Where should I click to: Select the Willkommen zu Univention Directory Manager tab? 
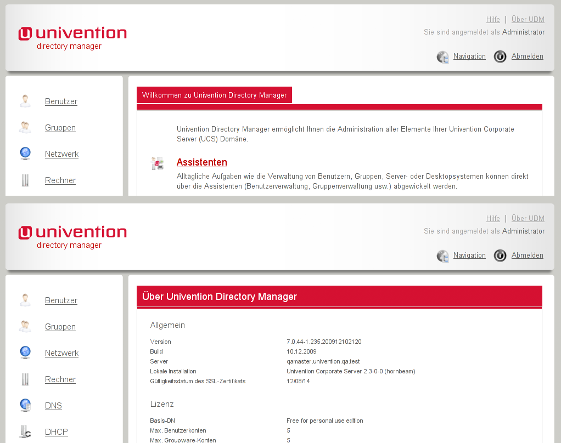tap(214, 95)
